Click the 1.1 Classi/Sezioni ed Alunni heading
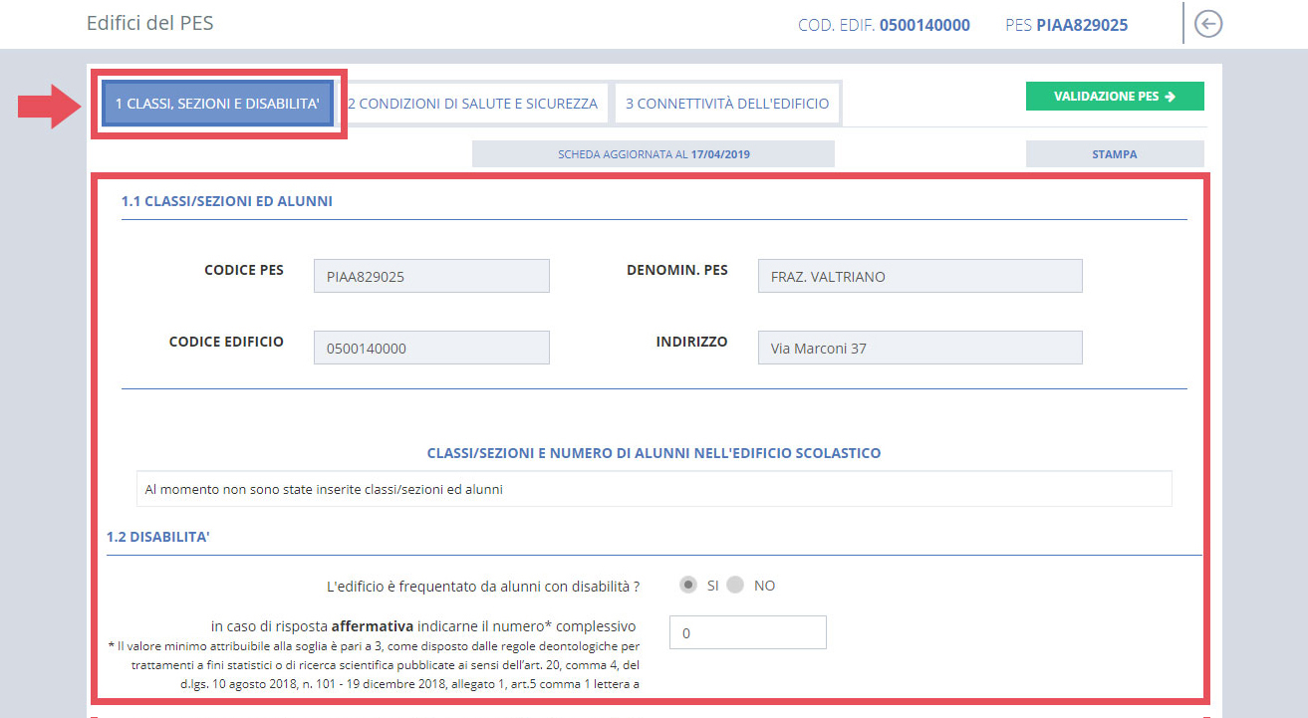The height and width of the screenshot is (718, 1308). [227, 201]
